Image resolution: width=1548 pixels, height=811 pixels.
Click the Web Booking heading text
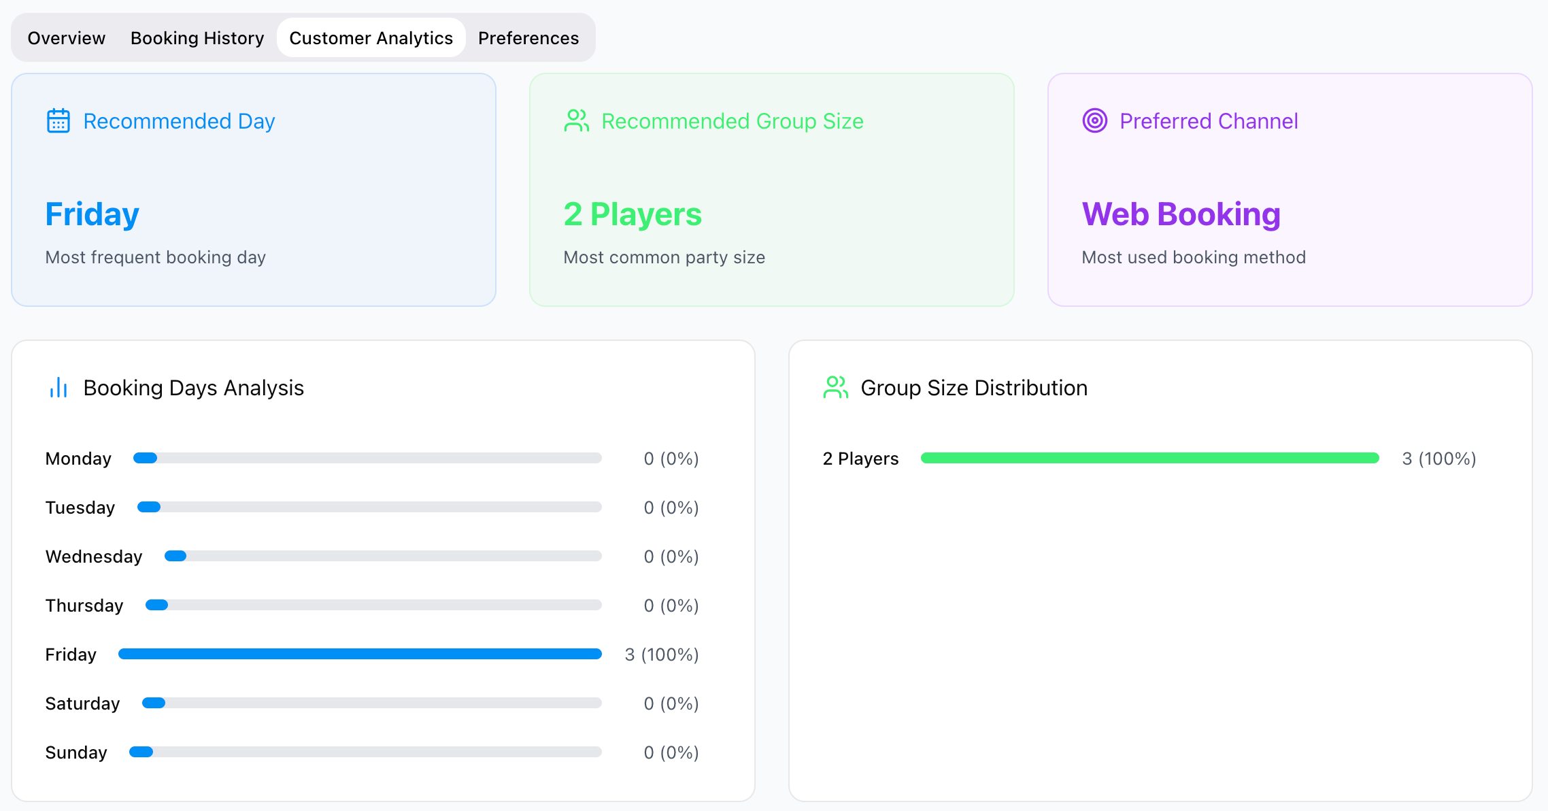point(1181,214)
